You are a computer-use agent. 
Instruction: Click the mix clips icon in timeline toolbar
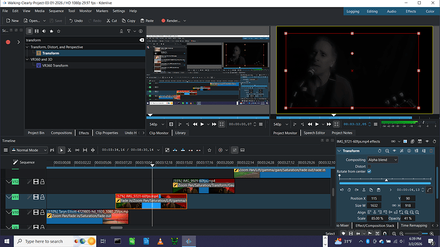click(x=167, y=150)
